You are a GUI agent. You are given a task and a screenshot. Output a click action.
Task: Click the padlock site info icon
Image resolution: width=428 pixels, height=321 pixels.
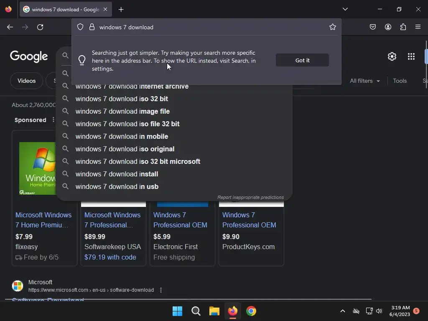(92, 27)
